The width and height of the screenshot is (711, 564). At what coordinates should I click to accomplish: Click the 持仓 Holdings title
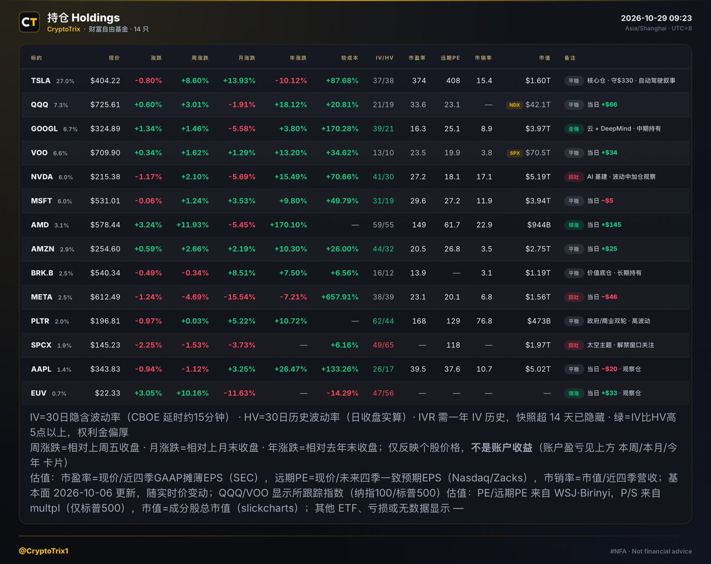pos(84,18)
